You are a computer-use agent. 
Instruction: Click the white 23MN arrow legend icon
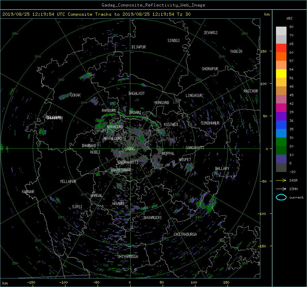(281, 189)
